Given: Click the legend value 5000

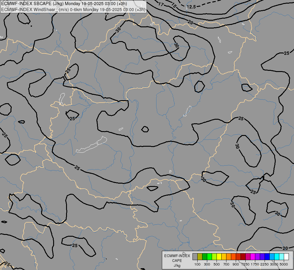Looking at the screenshot, I should pos(284,264).
